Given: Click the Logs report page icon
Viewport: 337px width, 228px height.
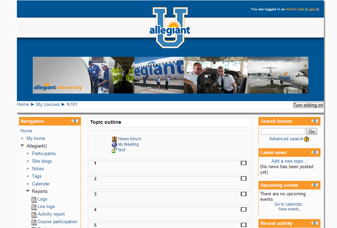Looking at the screenshot, I should click(34, 199).
